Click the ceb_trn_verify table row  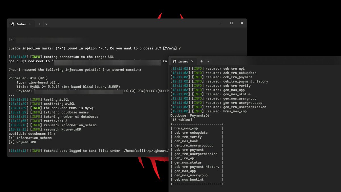click(x=197, y=137)
